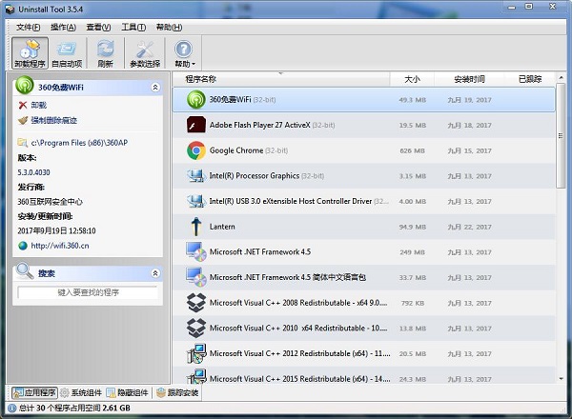The height and width of the screenshot is (419, 572).
Task: Open the 帮助 toolbar dropdown arrow
Action: pos(194,64)
